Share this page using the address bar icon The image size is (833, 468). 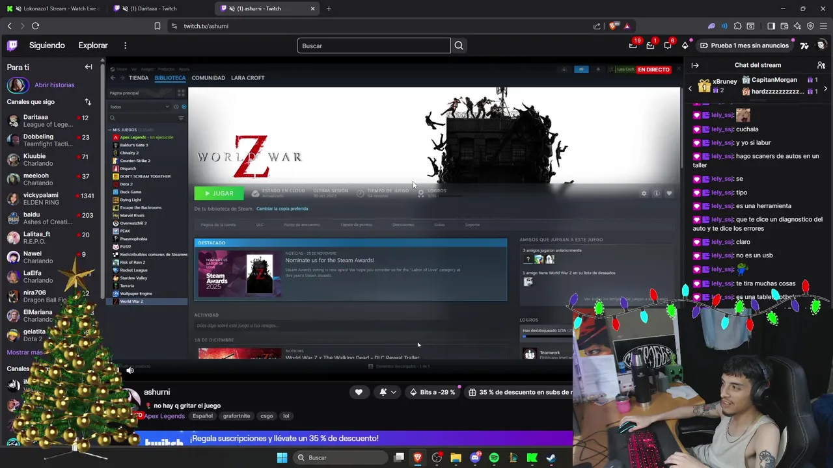pos(597,26)
